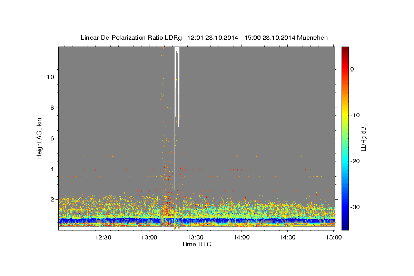Click the 15:00 time tick label

point(334,237)
